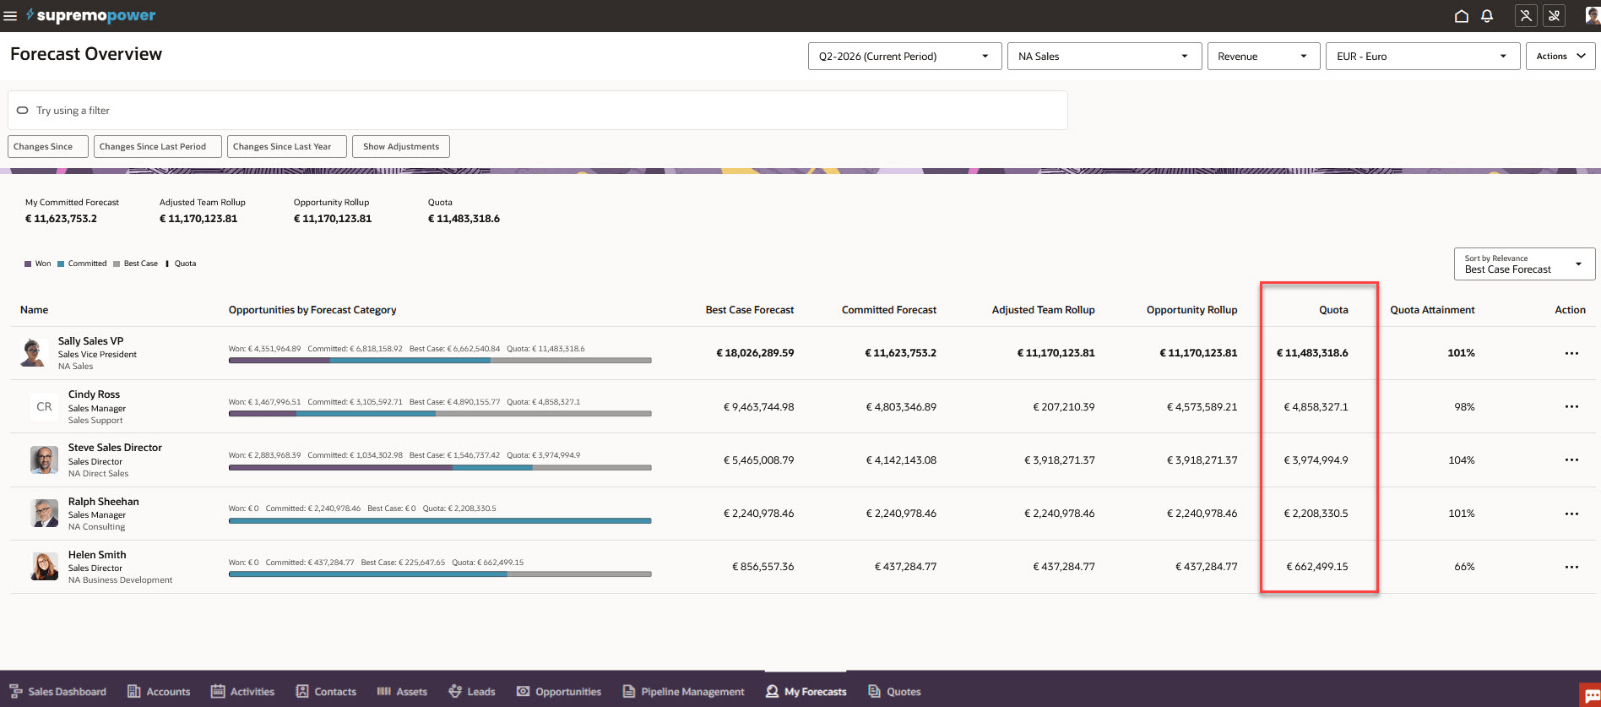Click Ralph Sheehan's avatar photo
The width and height of the screenshot is (1601, 707).
click(x=44, y=513)
